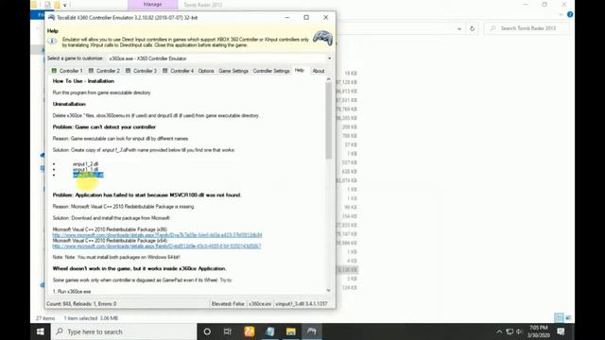Click the x360ce.ini status bar entry
Image resolution: width=605 pixels, height=340 pixels.
point(260,304)
